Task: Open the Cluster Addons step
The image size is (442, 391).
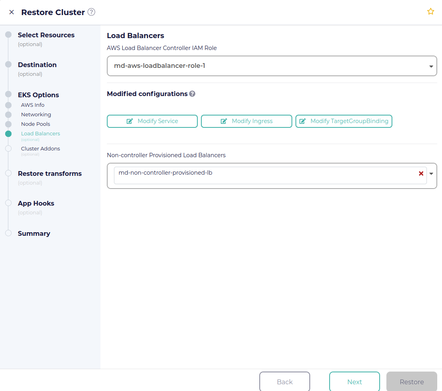Action: (x=41, y=148)
